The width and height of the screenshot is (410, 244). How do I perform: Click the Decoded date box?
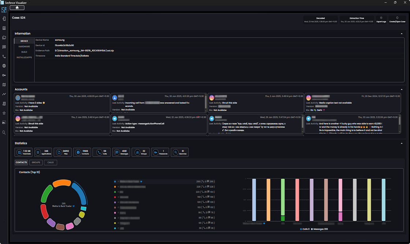tap(321, 20)
